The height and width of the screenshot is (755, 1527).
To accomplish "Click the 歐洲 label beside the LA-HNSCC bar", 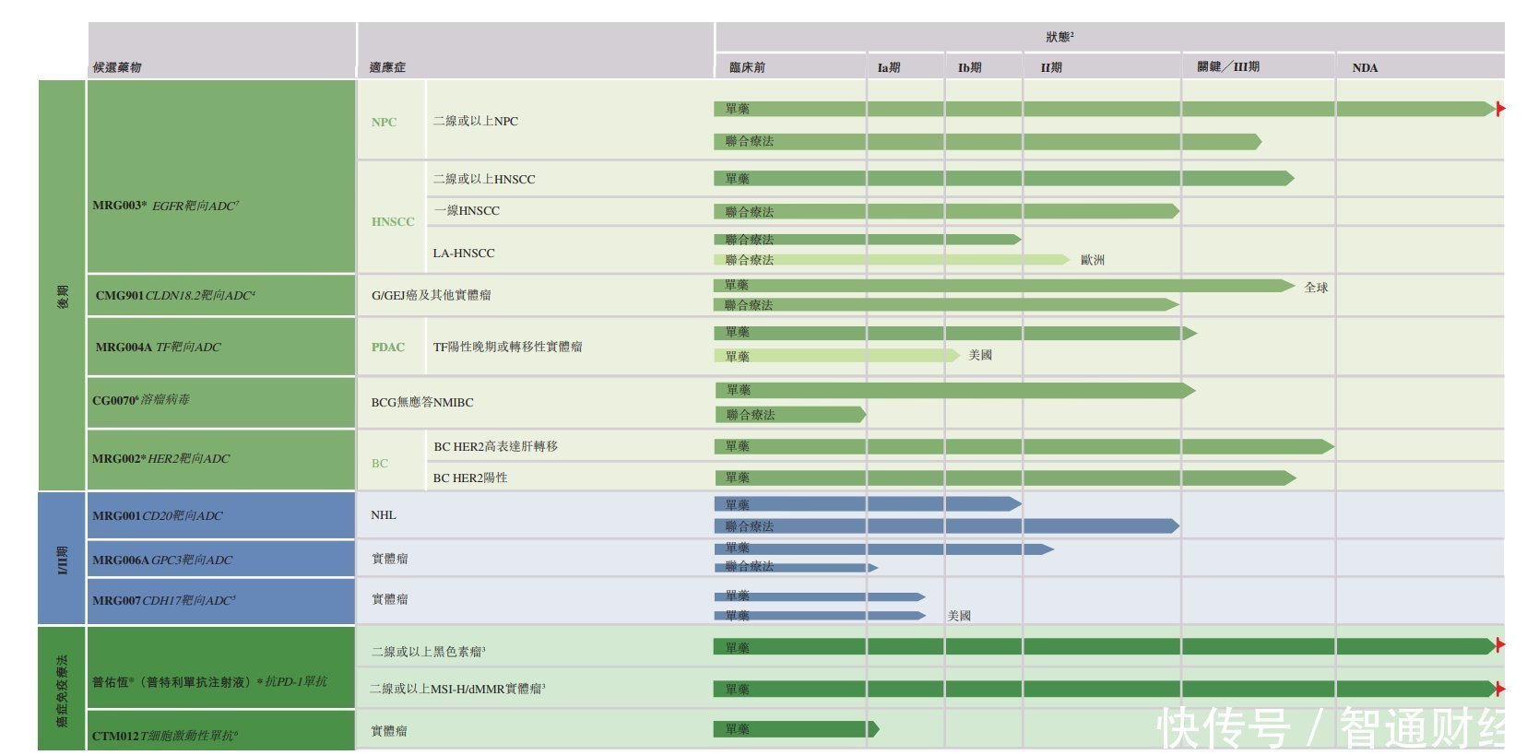I will point(1092,260).
